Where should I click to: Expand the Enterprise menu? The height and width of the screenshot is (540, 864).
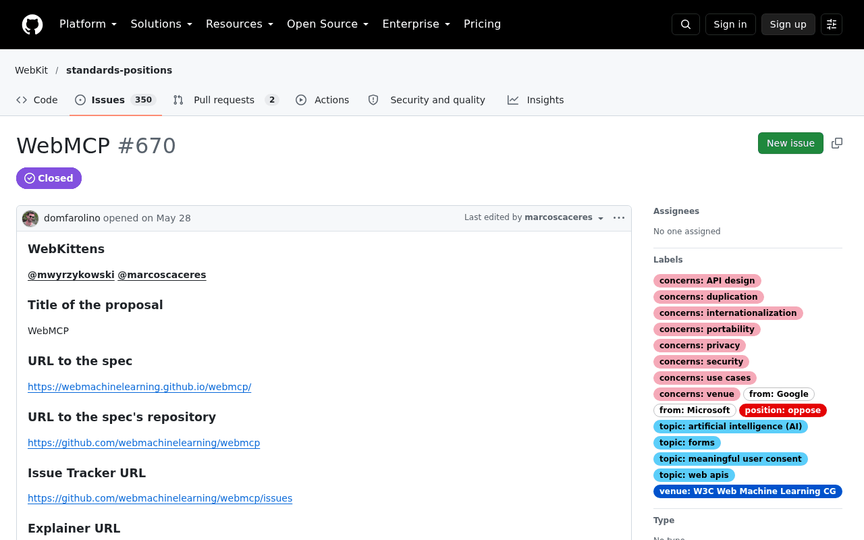416,24
